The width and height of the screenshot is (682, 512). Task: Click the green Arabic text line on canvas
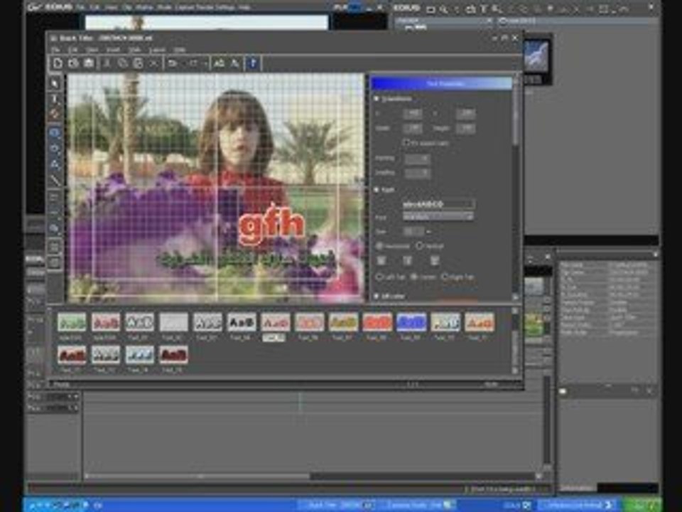pyautogui.click(x=247, y=259)
